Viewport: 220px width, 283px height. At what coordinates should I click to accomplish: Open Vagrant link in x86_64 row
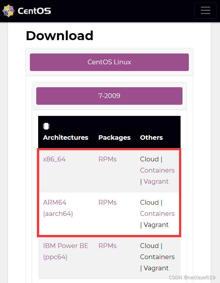156,181
